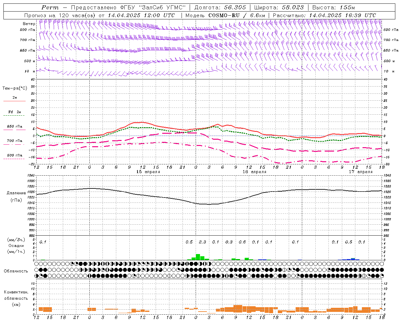Click the 0.3 precipitation total value
400x320 pixels.
(x=229, y=242)
